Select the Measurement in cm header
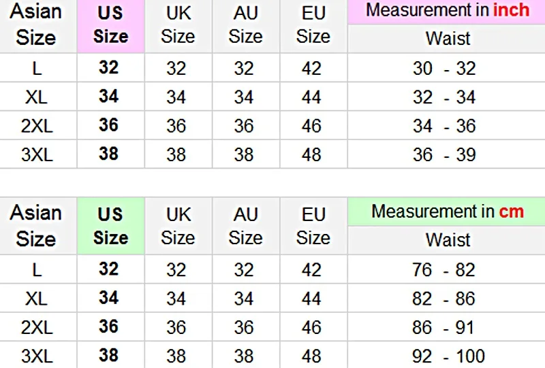The width and height of the screenshot is (545, 368). [x=447, y=212]
